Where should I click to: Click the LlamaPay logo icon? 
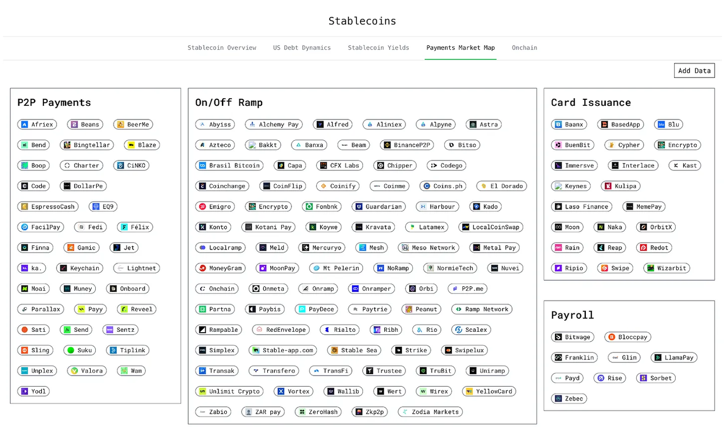click(657, 358)
